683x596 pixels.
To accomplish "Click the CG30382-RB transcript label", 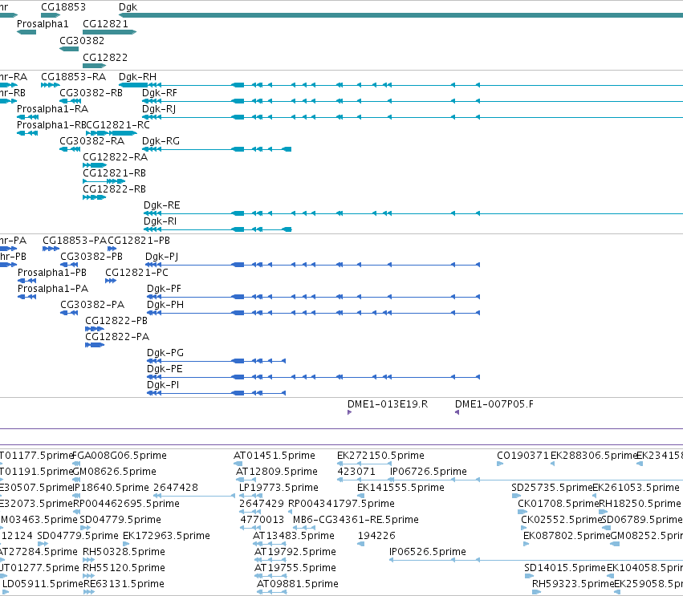I will (x=91, y=93).
